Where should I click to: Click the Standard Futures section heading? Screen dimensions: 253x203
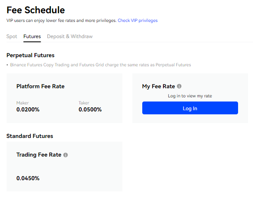30,136
